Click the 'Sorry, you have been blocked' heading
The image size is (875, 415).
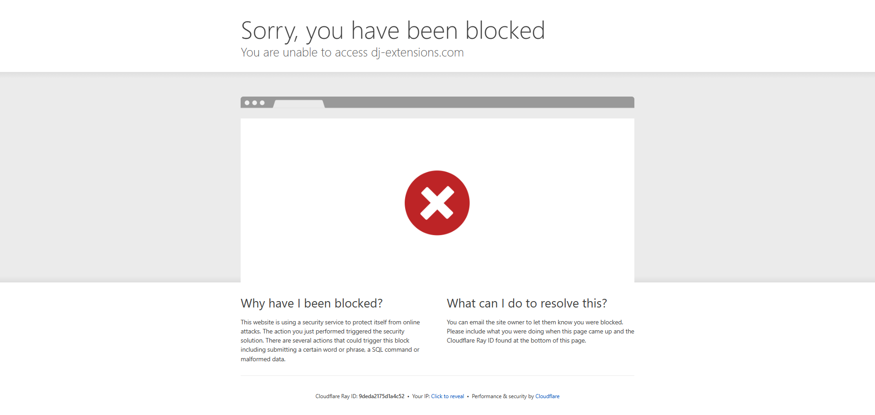click(x=393, y=31)
